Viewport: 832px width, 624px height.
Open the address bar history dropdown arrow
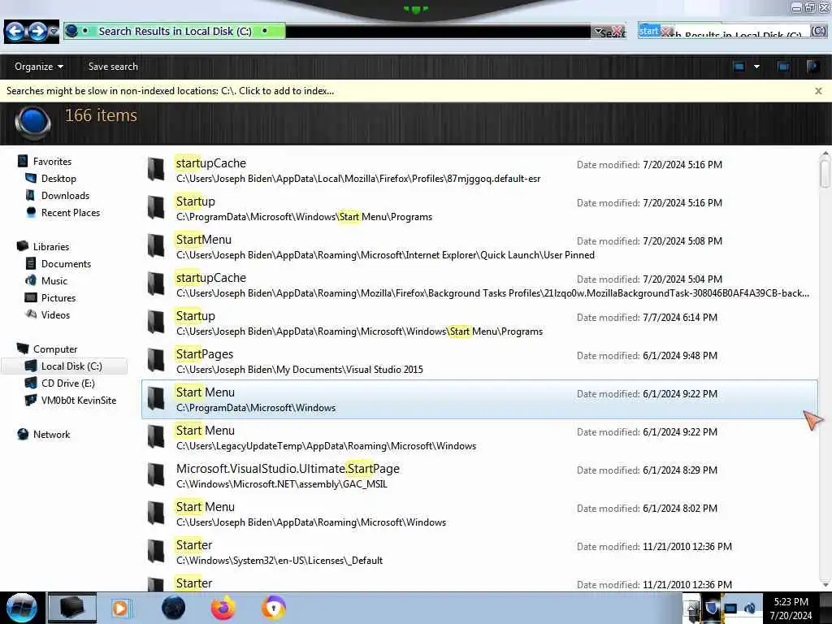pyautogui.click(x=598, y=32)
